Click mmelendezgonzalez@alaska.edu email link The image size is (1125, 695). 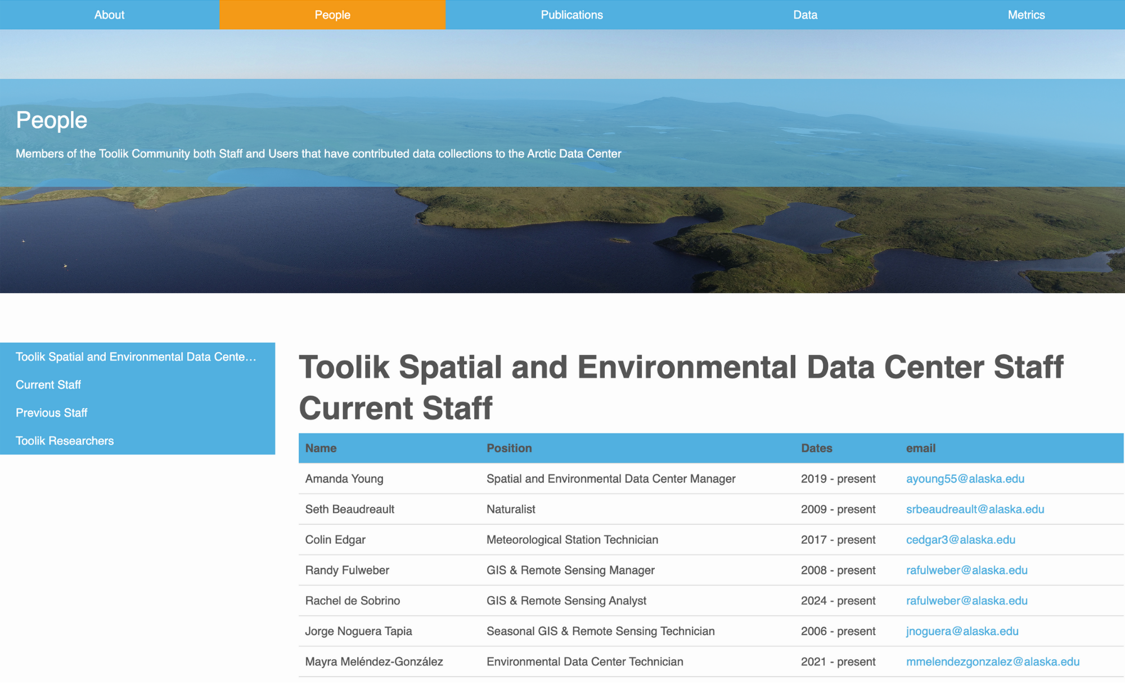click(x=992, y=661)
